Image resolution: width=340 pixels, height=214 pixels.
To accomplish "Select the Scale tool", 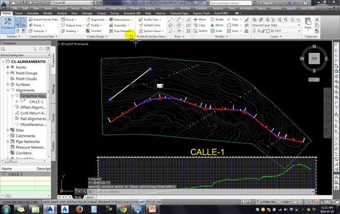I will 216,31.
